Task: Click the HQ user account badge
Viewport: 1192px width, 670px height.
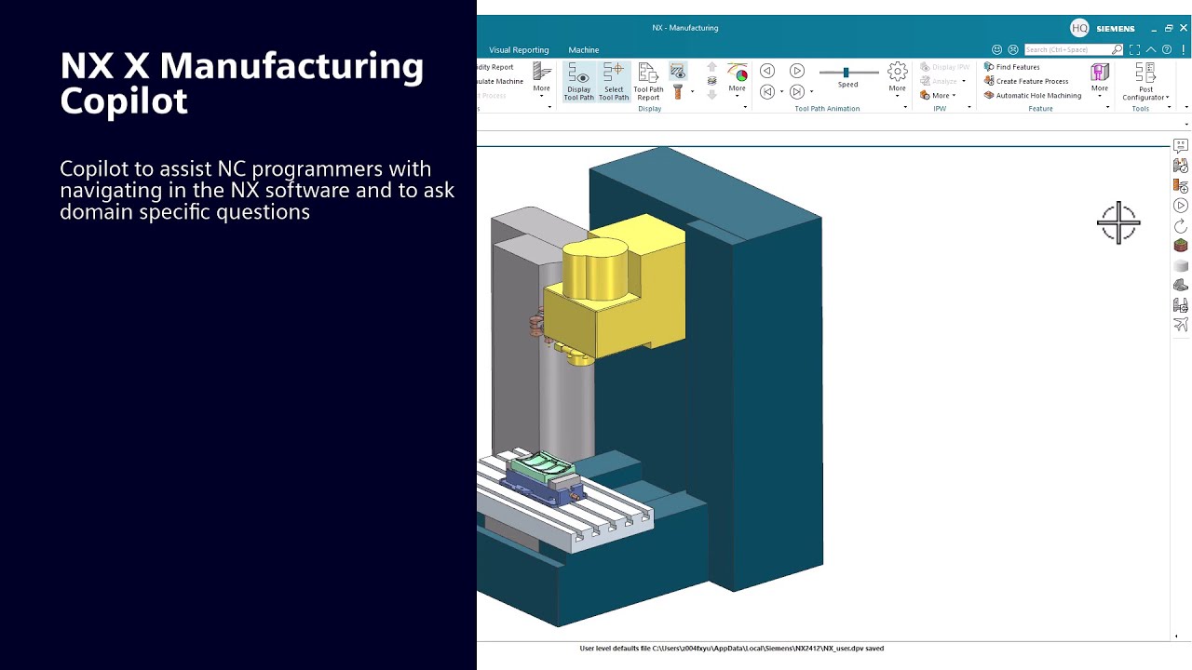Action: click(1079, 28)
